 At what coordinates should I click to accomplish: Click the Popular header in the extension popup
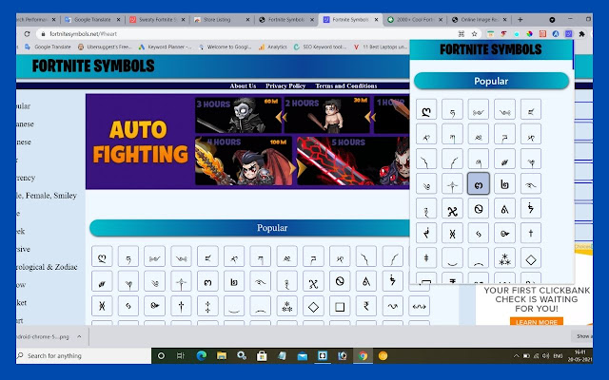tap(491, 81)
